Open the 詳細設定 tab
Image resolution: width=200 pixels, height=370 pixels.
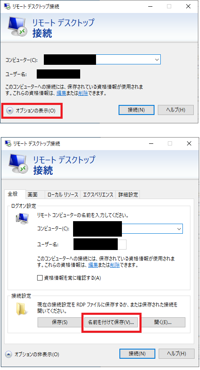pos(128,194)
